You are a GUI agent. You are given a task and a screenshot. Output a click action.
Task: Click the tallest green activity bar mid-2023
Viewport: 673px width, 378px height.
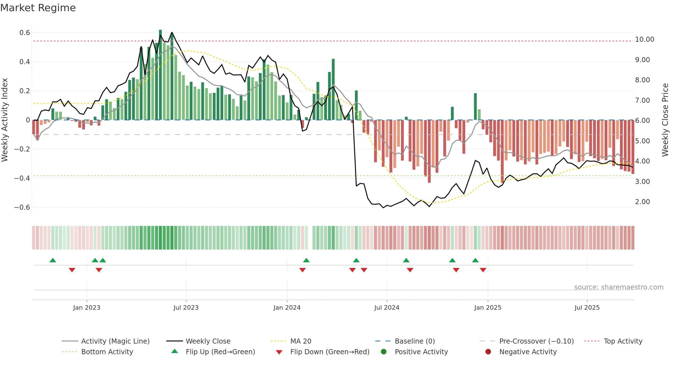point(160,75)
